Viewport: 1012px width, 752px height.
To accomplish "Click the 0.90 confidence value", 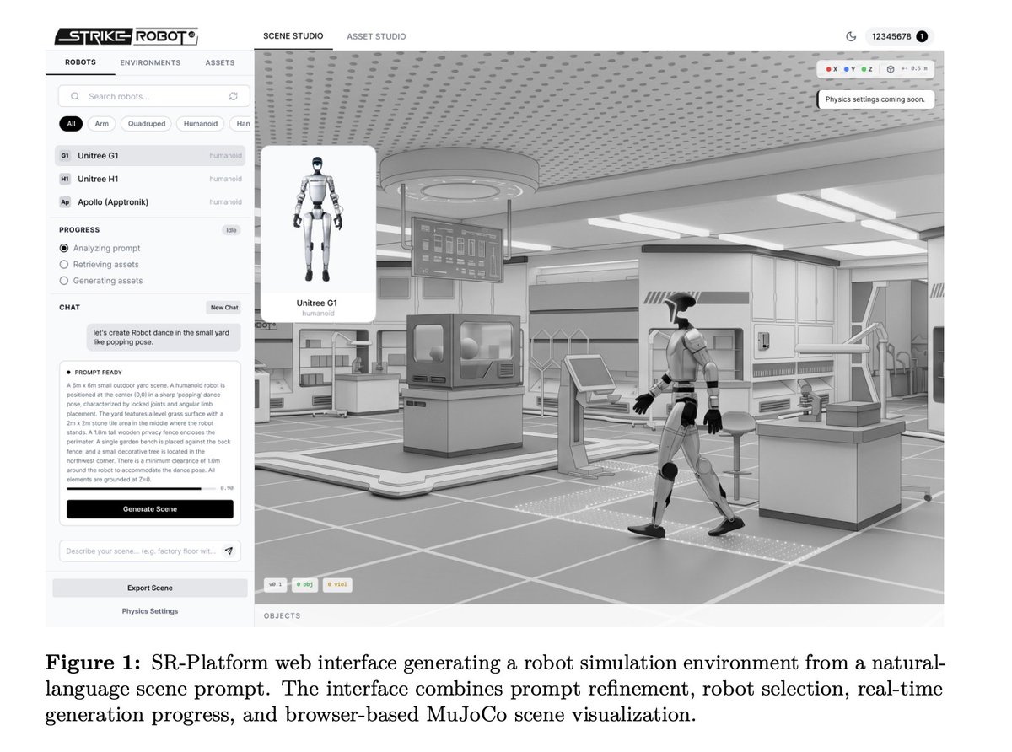I will click(227, 488).
